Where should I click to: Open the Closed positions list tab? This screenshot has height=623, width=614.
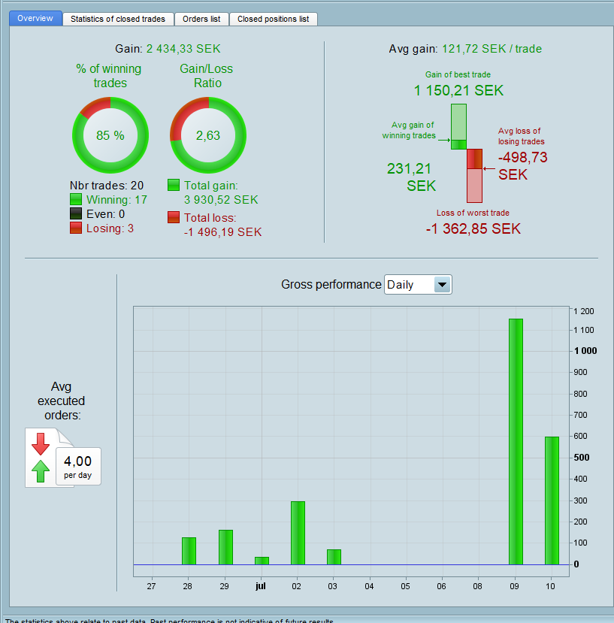pos(273,19)
